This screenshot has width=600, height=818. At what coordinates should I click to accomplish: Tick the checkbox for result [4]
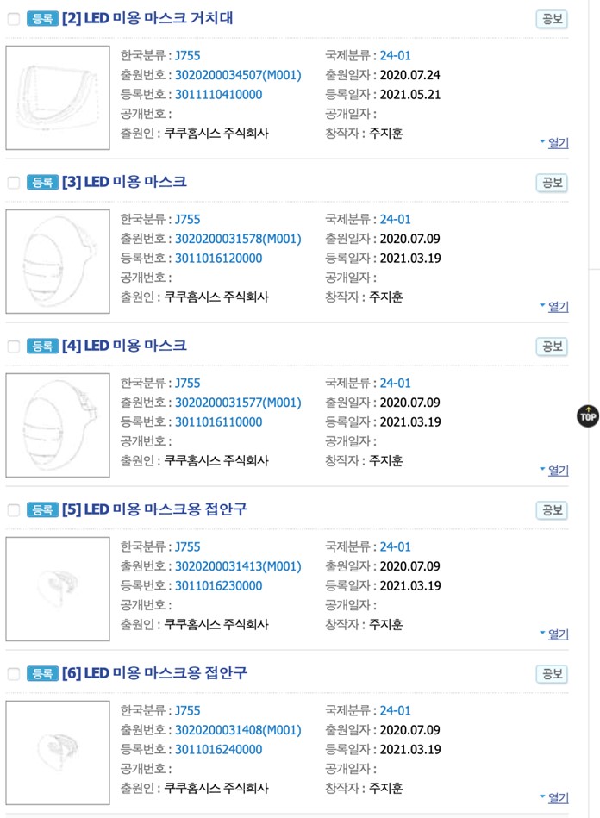[14, 347]
